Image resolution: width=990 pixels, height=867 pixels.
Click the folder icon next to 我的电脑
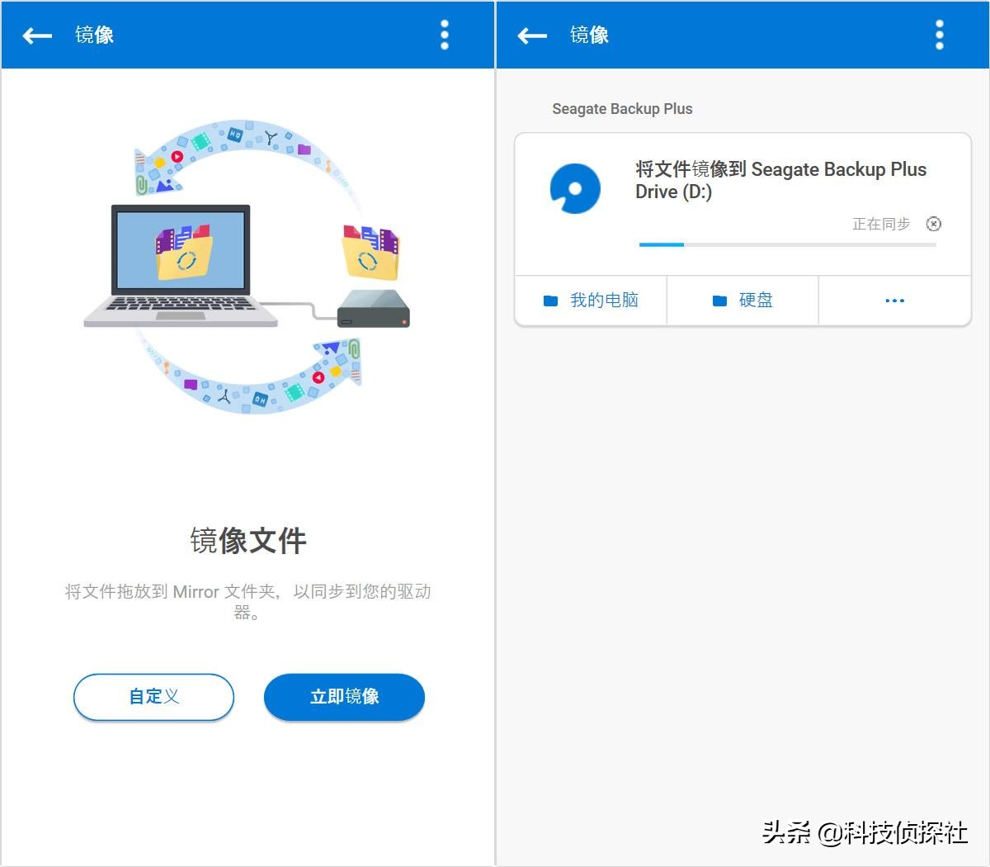(x=550, y=301)
